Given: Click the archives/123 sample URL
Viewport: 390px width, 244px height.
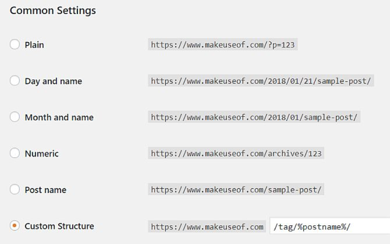Looking at the screenshot, I should [236, 154].
